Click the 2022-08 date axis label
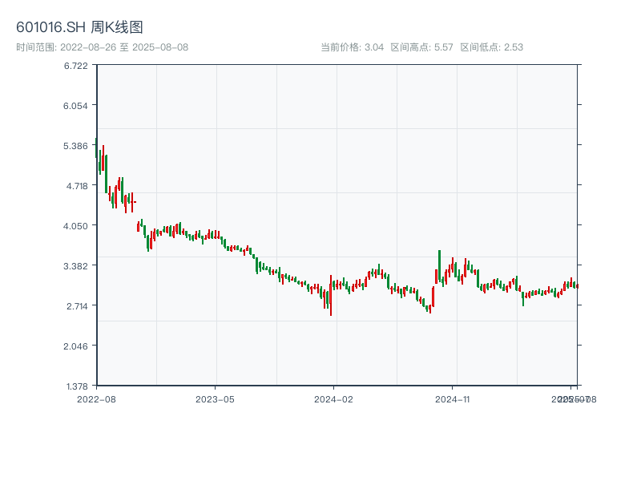 [96, 398]
